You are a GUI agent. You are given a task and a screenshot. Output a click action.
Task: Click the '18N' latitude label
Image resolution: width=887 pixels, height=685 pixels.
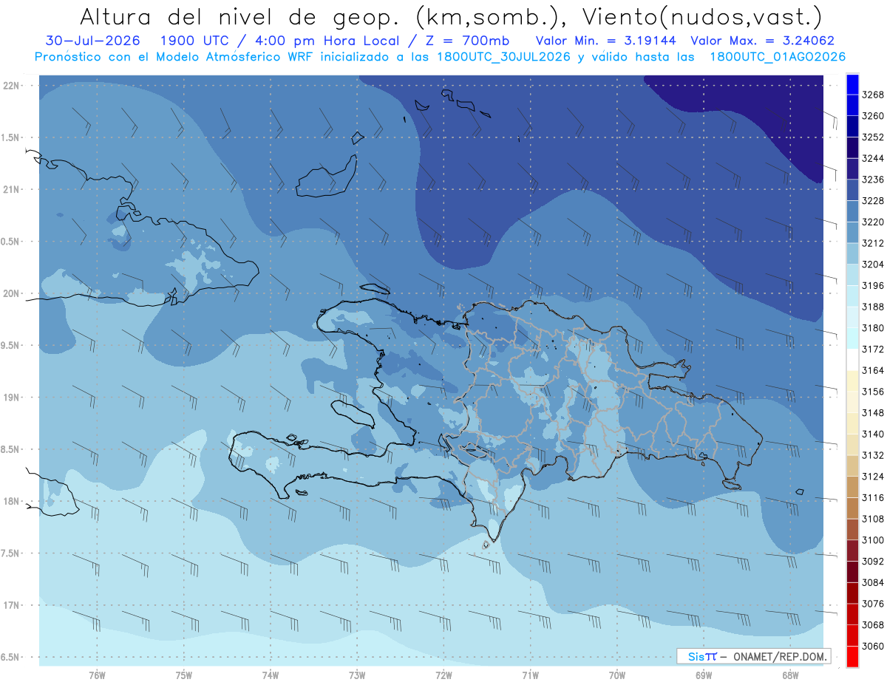pos(13,502)
